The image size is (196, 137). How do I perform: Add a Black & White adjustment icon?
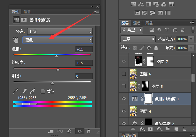click(x=149, y=4)
